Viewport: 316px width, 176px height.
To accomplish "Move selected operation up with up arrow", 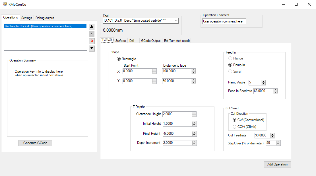I will pyautogui.click(x=92, y=27).
